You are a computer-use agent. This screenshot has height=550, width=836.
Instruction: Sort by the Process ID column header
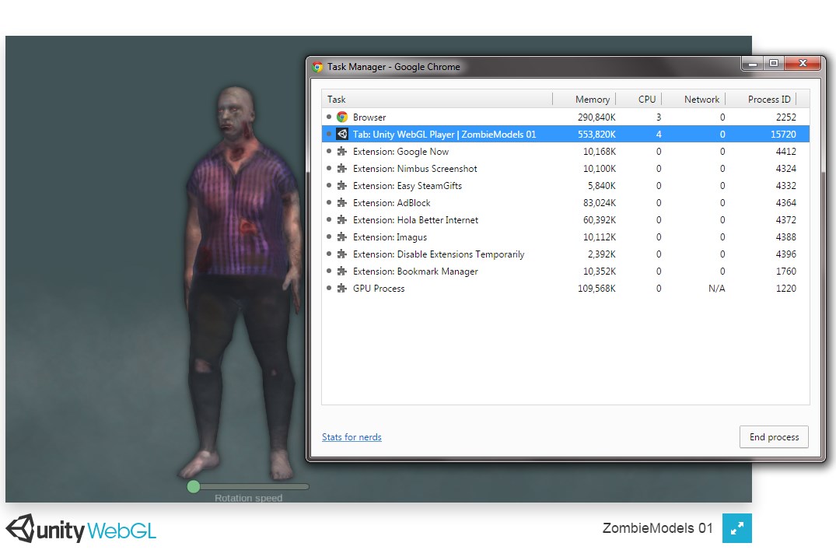pos(761,100)
